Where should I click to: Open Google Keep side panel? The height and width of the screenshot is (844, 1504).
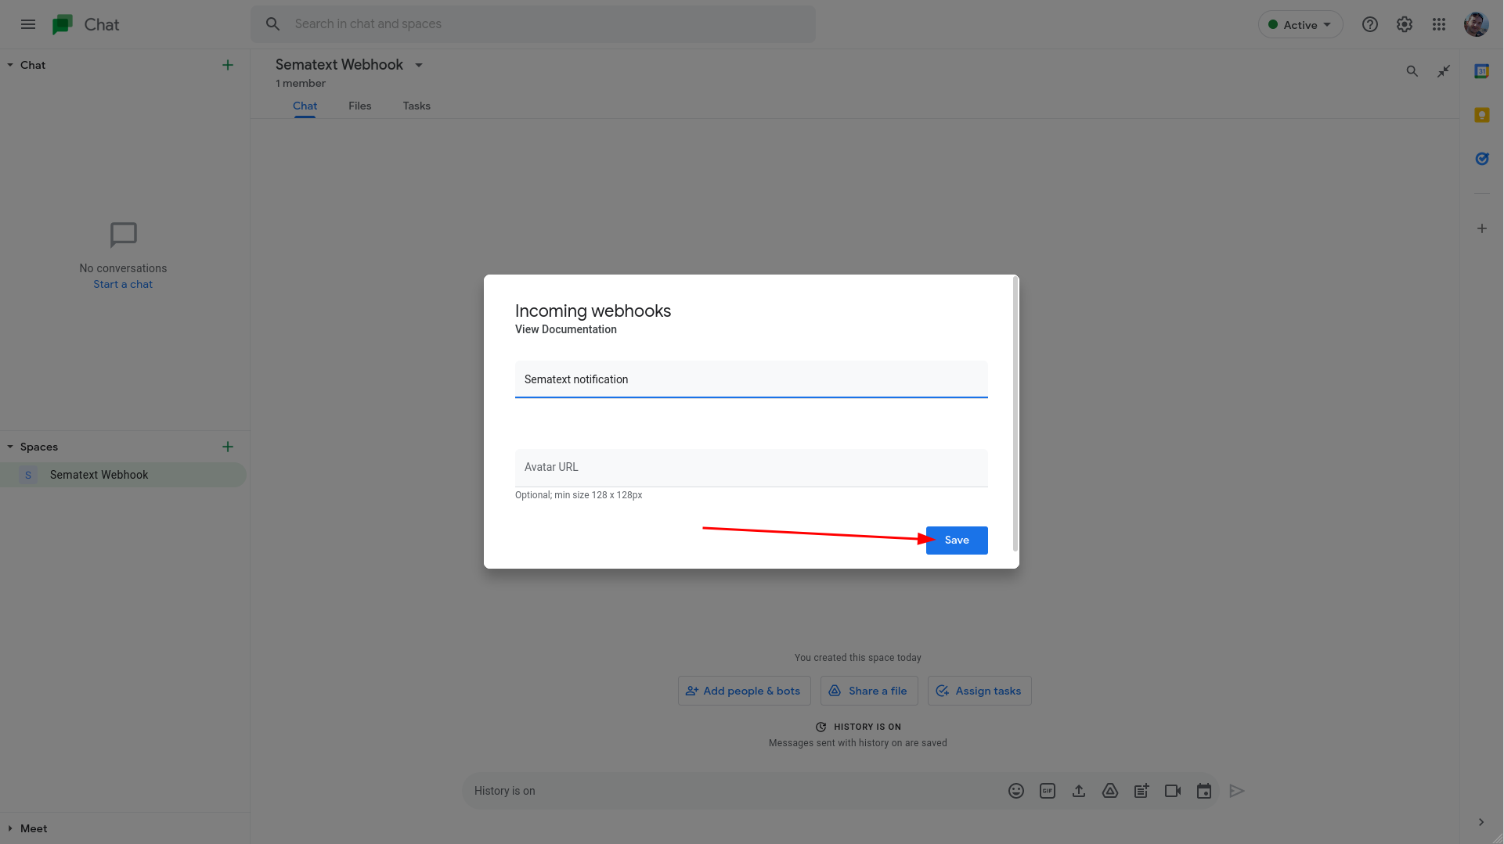coord(1481,115)
